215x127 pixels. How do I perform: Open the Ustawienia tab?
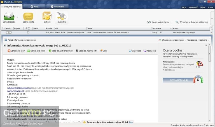(57, 7)
